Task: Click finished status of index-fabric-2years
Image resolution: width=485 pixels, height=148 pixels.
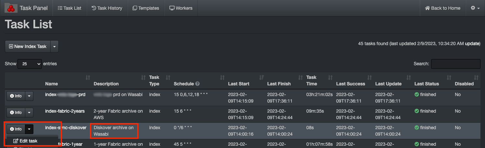Action: [425, 111]
